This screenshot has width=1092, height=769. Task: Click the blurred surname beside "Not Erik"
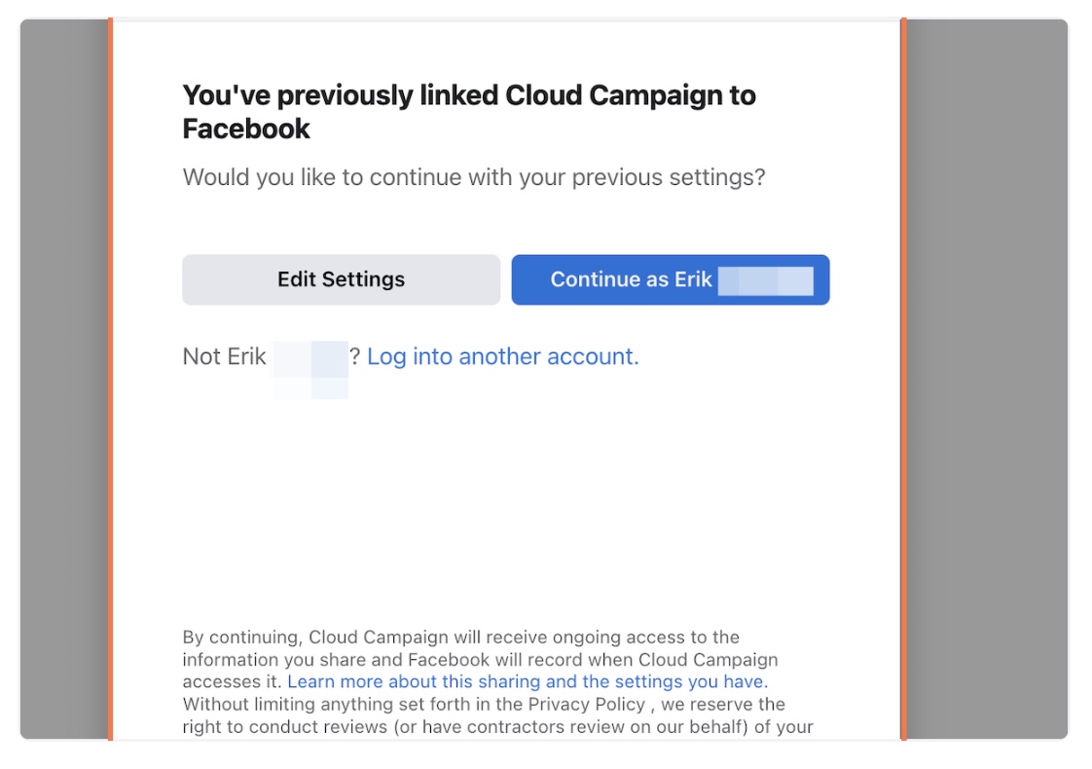coord(309,362)
